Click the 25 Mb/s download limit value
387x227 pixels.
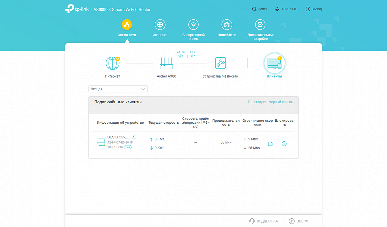(x=254, y=148)
